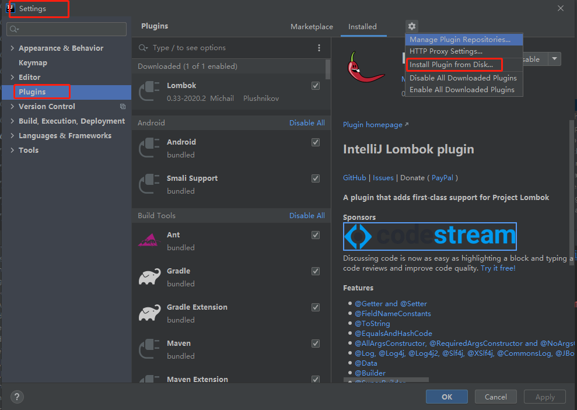Screen dimensions: 577x410
Task: Expand the Version Control node
Action: pos(12,106)
